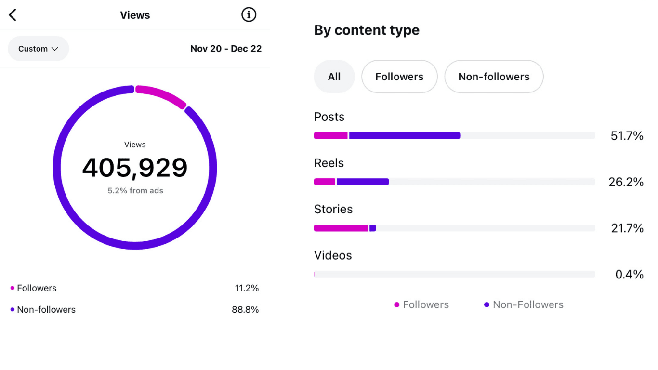Screen dimensions: 658x370
Task: Click the Reels progress bar
Action: [x=454, y=182]
